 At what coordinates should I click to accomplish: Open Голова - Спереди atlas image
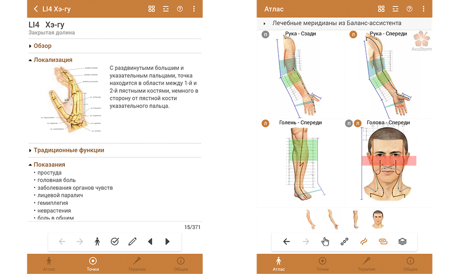388,164
